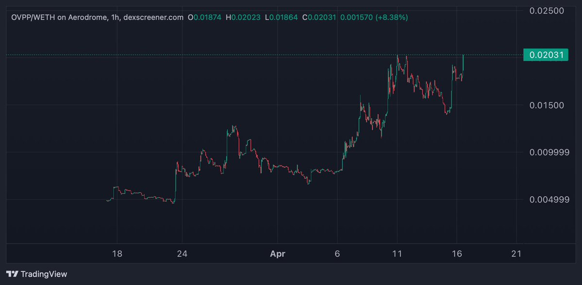Click the change value 0.001570 (+8.38%)
Screen dimensions: 582x285
[x=374, y=17]
